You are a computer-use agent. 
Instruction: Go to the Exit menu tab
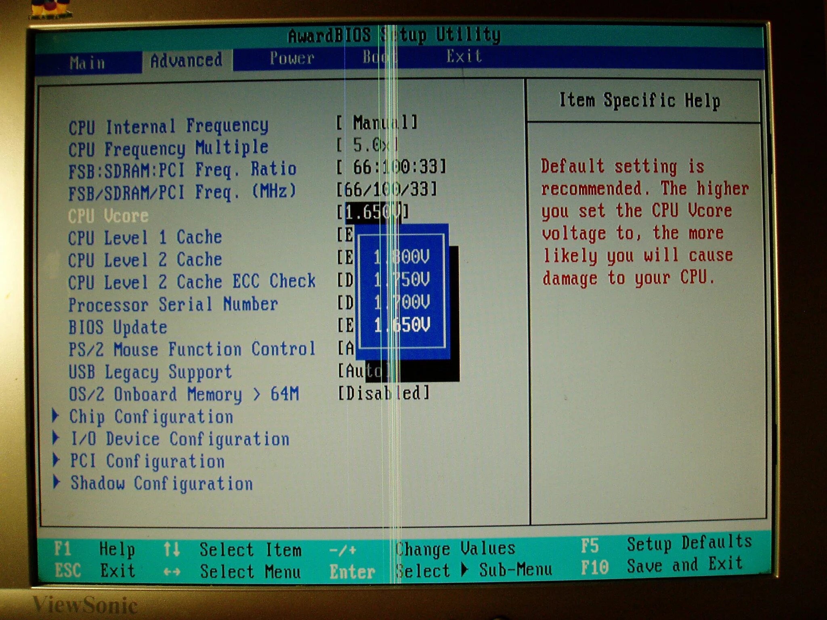coord(464,56)
